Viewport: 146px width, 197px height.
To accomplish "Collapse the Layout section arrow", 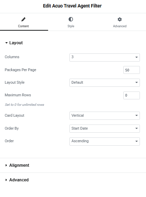I will coord(6,43).
